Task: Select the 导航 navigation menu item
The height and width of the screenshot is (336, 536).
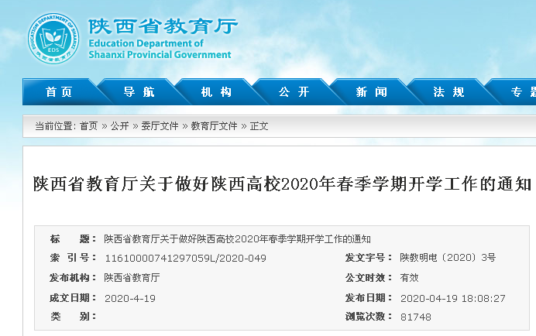Action: coord(138,92)
